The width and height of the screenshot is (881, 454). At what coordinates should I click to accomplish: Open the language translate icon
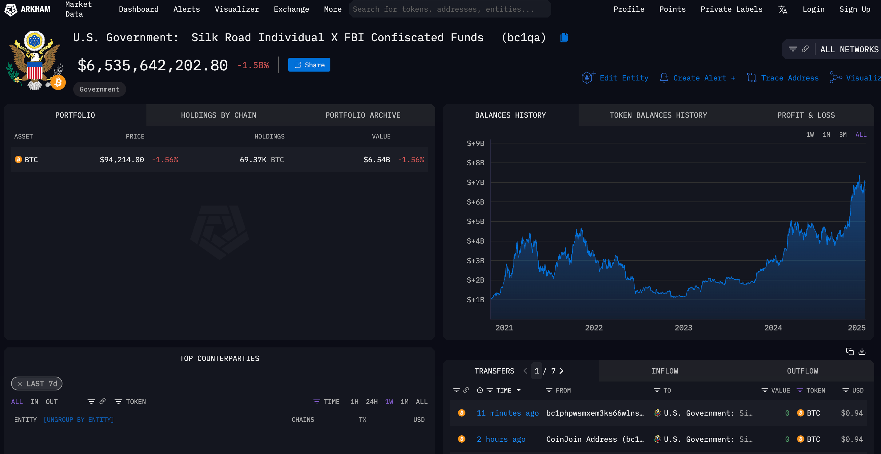tap(783, 10)
